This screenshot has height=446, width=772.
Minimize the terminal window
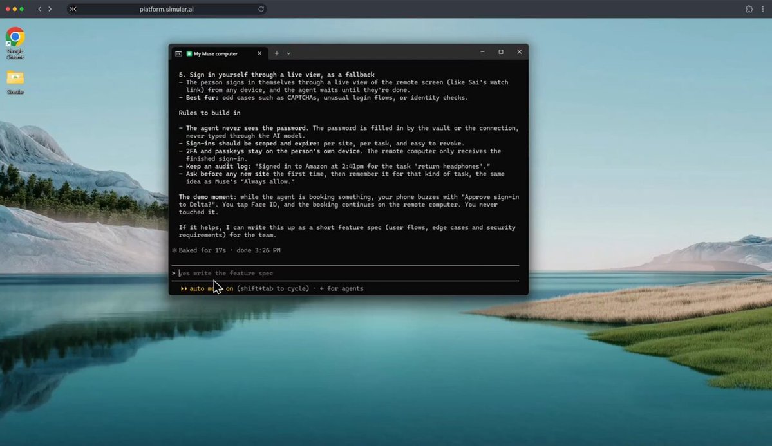482,51
